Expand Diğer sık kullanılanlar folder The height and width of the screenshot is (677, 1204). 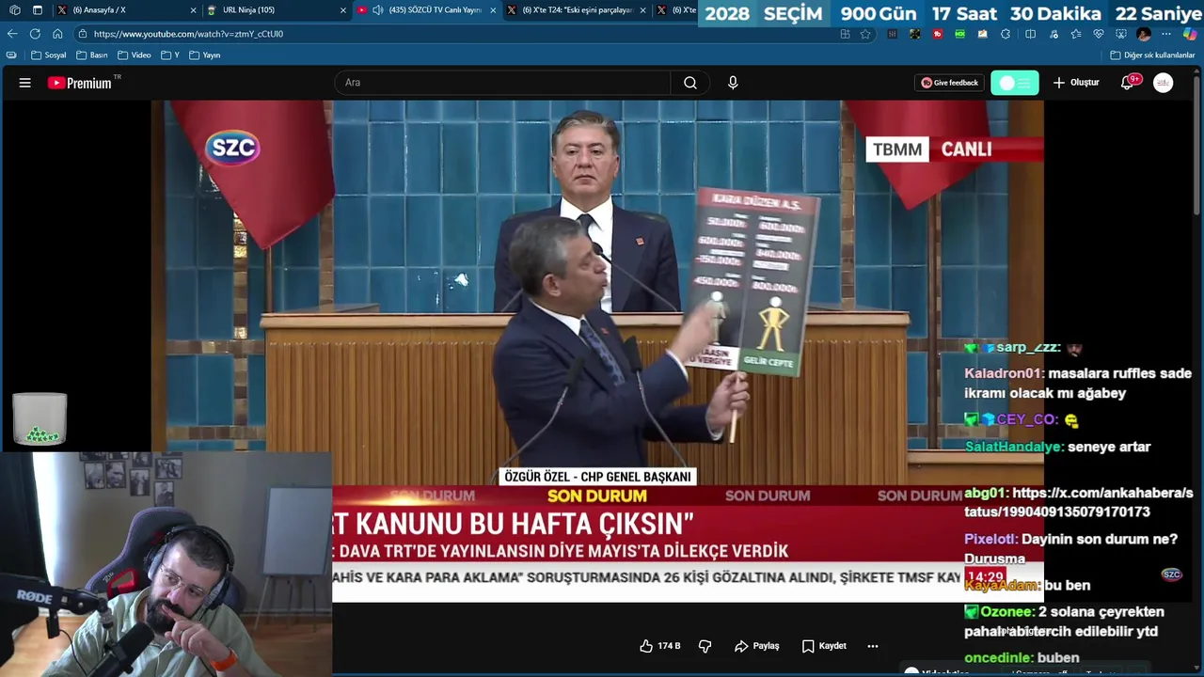pyautogui.click(x=1153, y=55)
